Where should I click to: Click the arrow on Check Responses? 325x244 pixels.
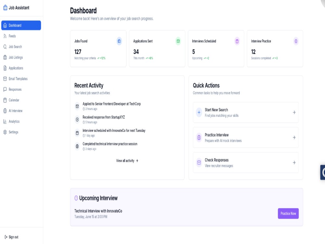point(294,162)
